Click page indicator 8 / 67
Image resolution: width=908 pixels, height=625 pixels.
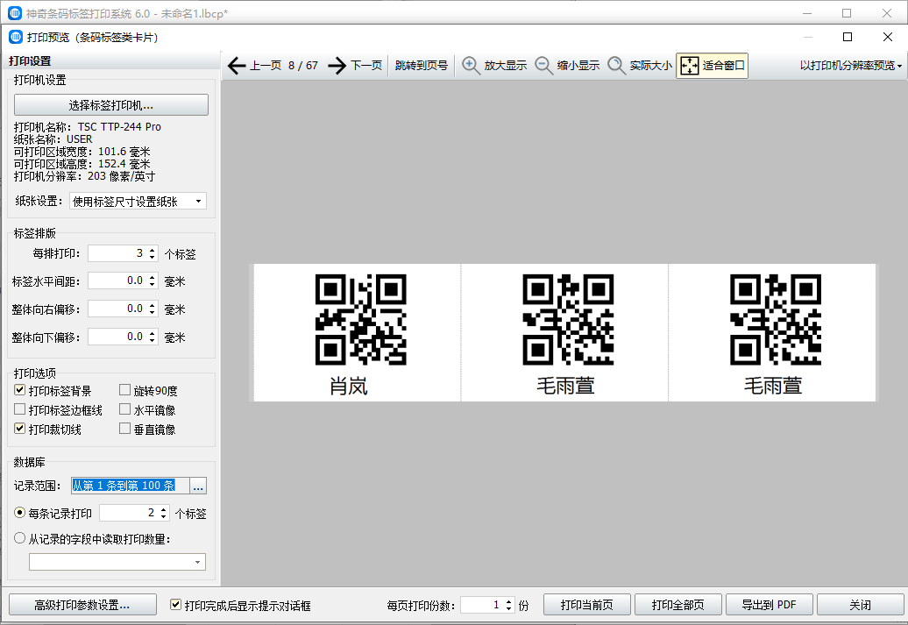[x=303, y=66]
